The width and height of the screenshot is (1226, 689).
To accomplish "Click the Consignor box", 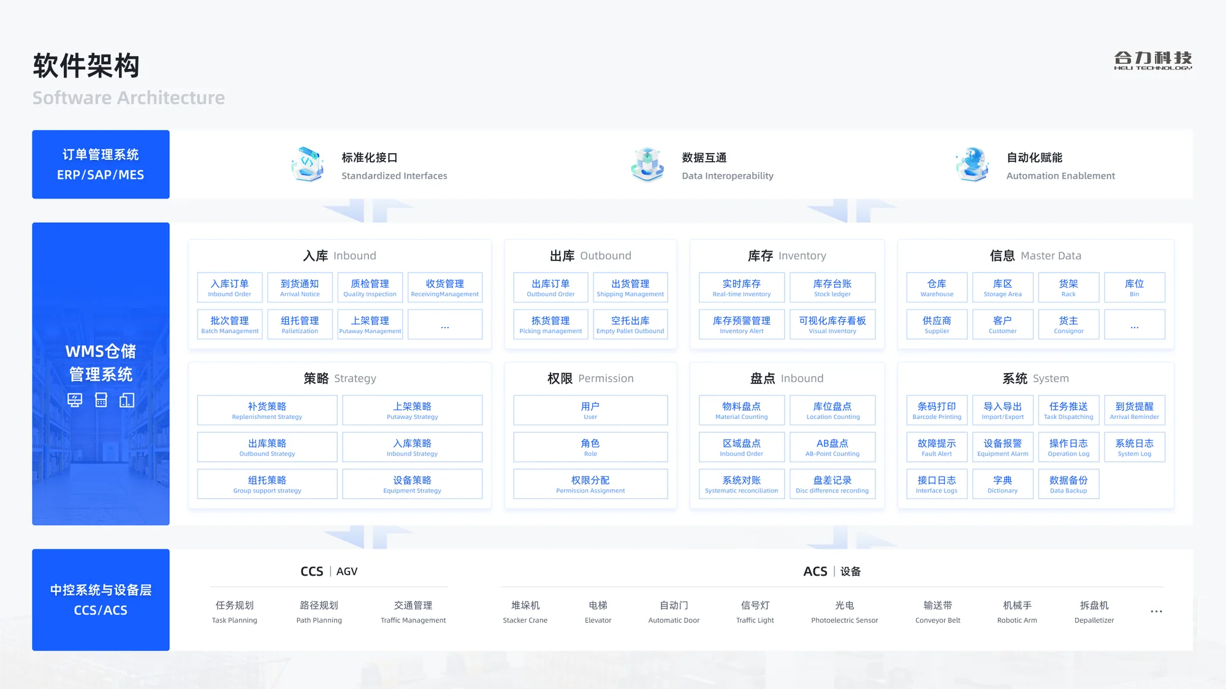I will 1068,324.
